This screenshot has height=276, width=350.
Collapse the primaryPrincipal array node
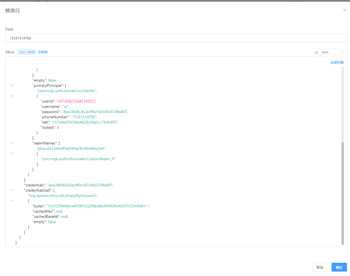(x=12, y=85)
